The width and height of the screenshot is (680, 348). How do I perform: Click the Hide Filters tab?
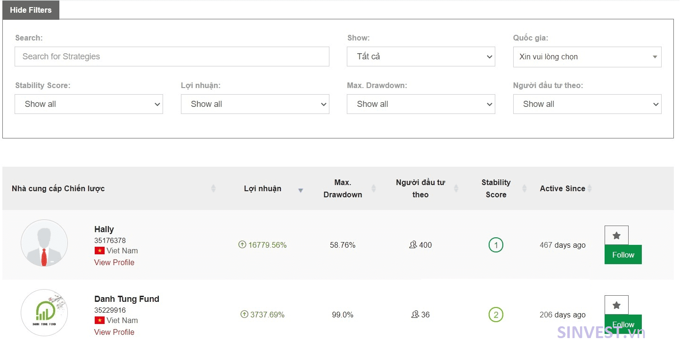click(31, 10)
